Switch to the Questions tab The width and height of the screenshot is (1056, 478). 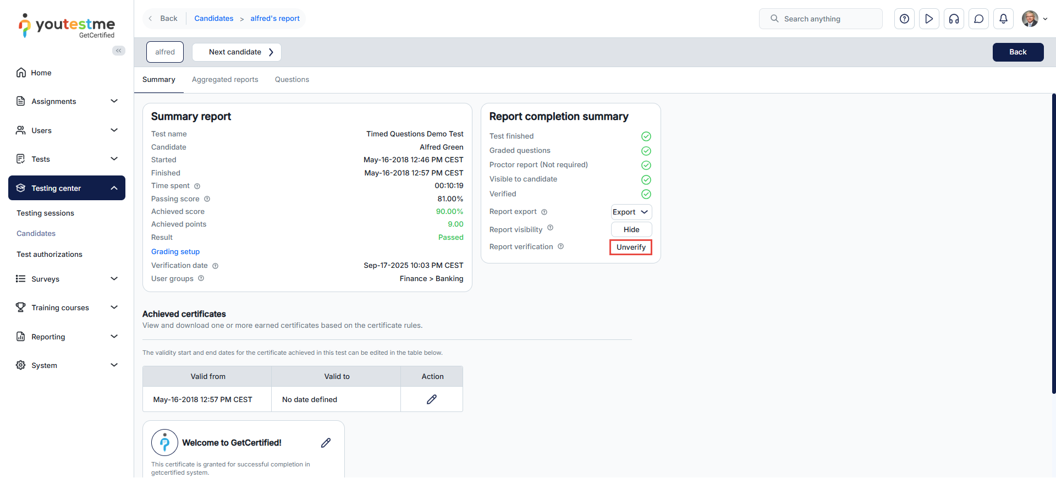pos(291,80)
